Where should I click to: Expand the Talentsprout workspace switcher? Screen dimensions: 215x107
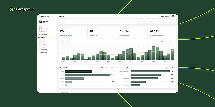click(47, 22)
